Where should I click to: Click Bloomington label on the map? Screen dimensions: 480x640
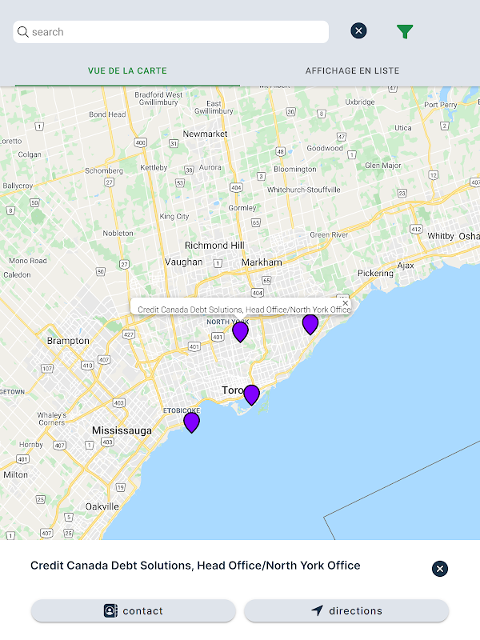tap(295, 169)
